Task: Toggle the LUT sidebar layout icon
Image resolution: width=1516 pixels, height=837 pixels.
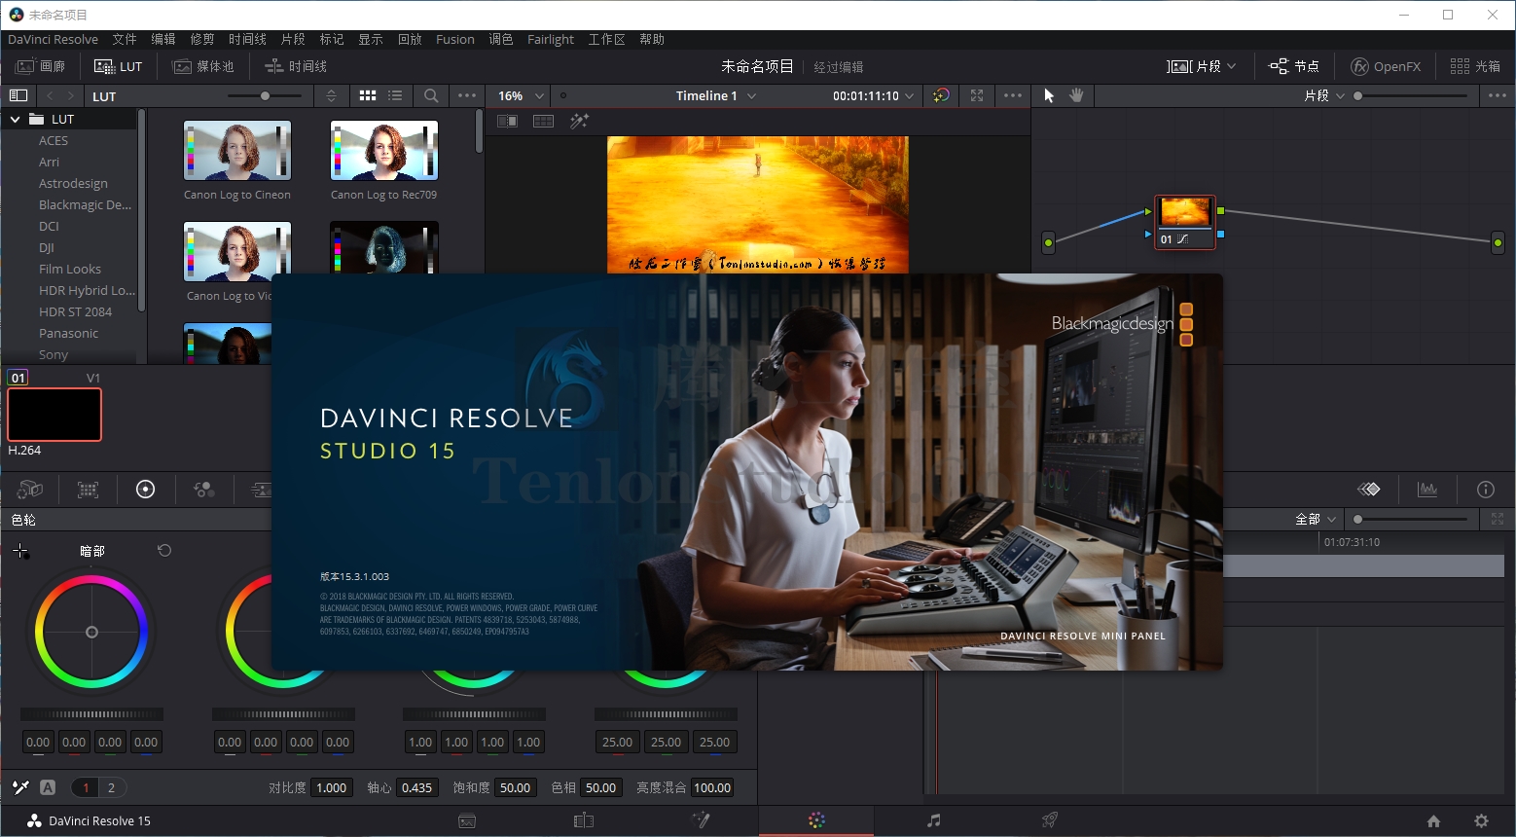Action: pos(18,95)
